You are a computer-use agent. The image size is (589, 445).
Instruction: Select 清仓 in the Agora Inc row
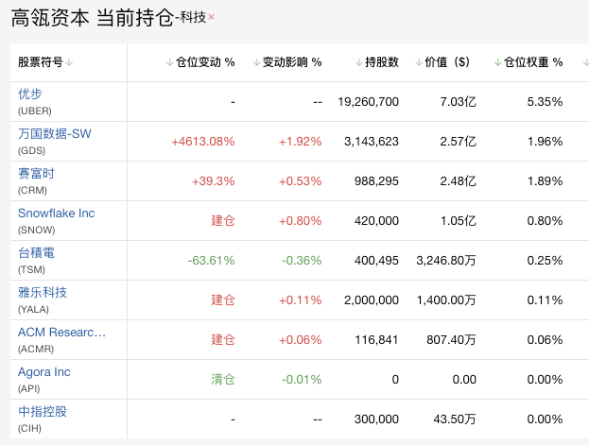(x=223, y=380)
